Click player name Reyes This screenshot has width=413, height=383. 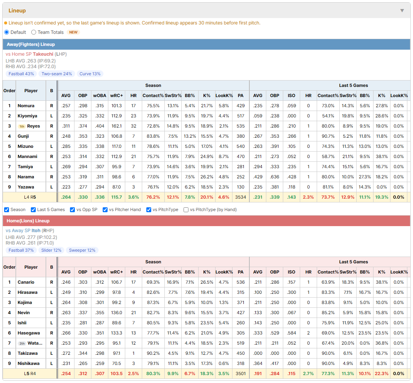point(33,126)
